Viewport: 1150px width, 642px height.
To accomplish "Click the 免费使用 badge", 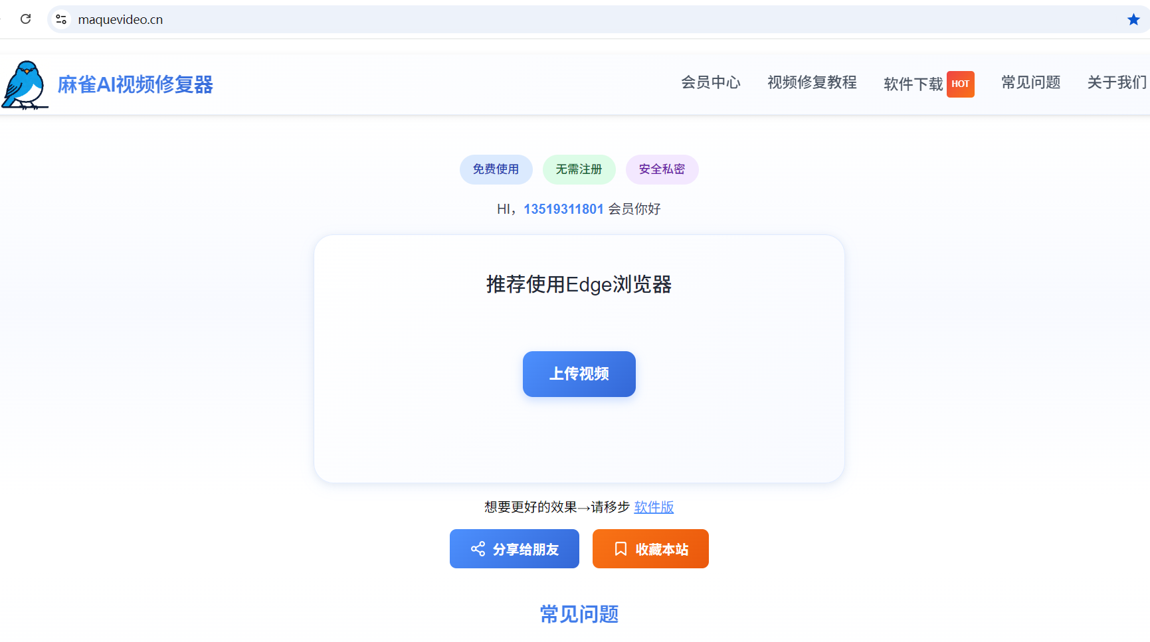I will coord(496,169).
